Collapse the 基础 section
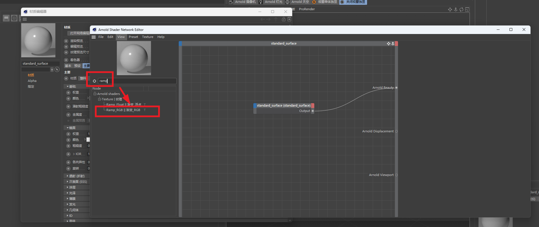539x227 pixels. [68, 86]
